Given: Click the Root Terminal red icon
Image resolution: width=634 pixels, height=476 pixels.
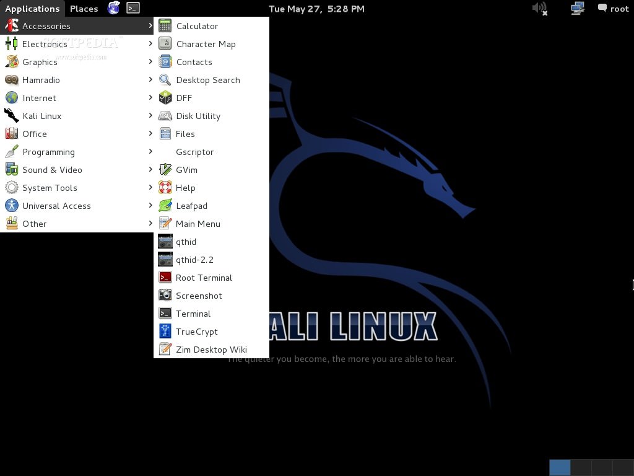Looking at the screenshot, I should pyautogui.click(x=165, y=278).
